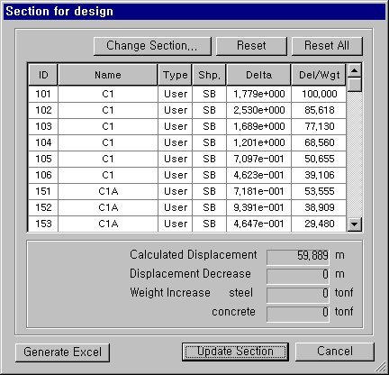Click Del/Wgt value 53,555

pos(319,191)
